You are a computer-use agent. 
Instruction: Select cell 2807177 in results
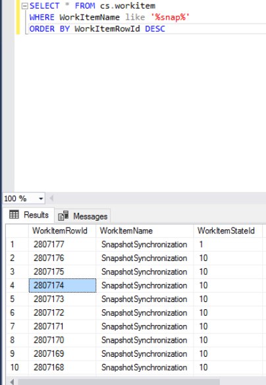[63, 245]
